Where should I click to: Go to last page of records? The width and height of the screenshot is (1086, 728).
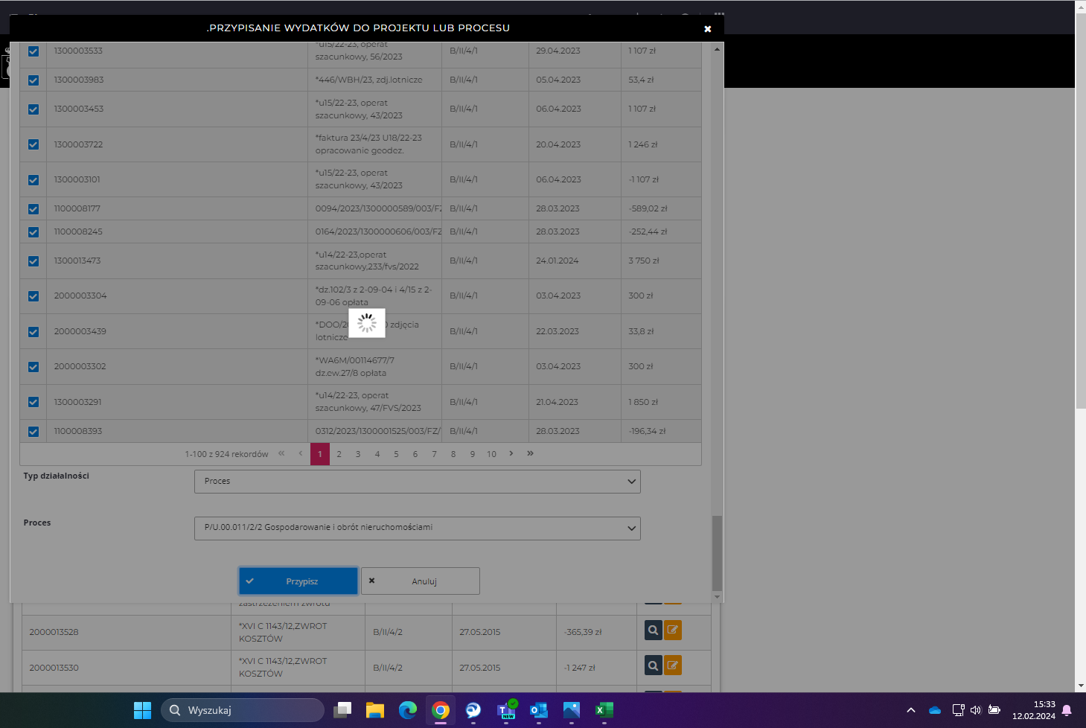click(x=530, y=453)
